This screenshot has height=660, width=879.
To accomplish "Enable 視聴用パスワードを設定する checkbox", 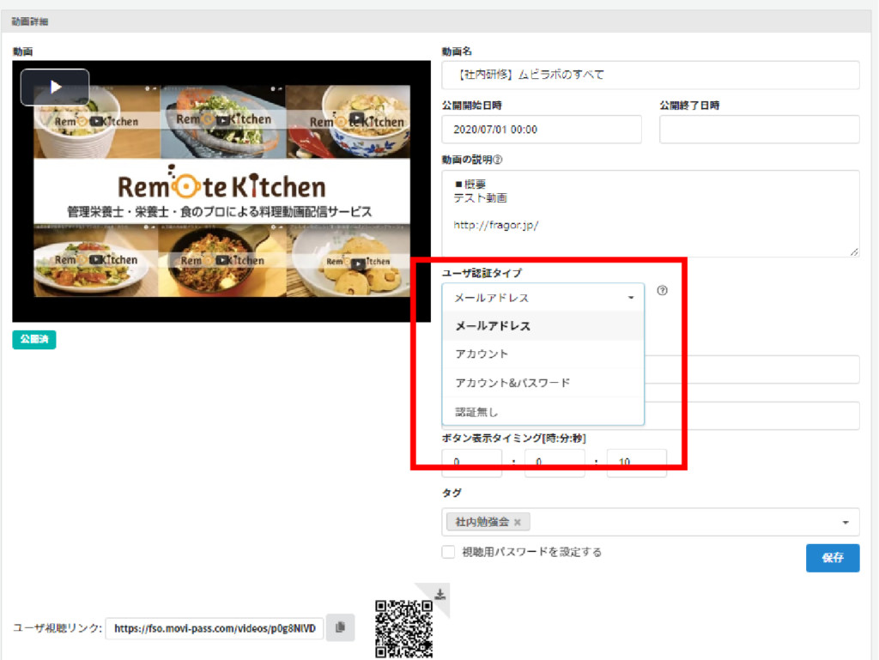I will click(x=448, y=552).
